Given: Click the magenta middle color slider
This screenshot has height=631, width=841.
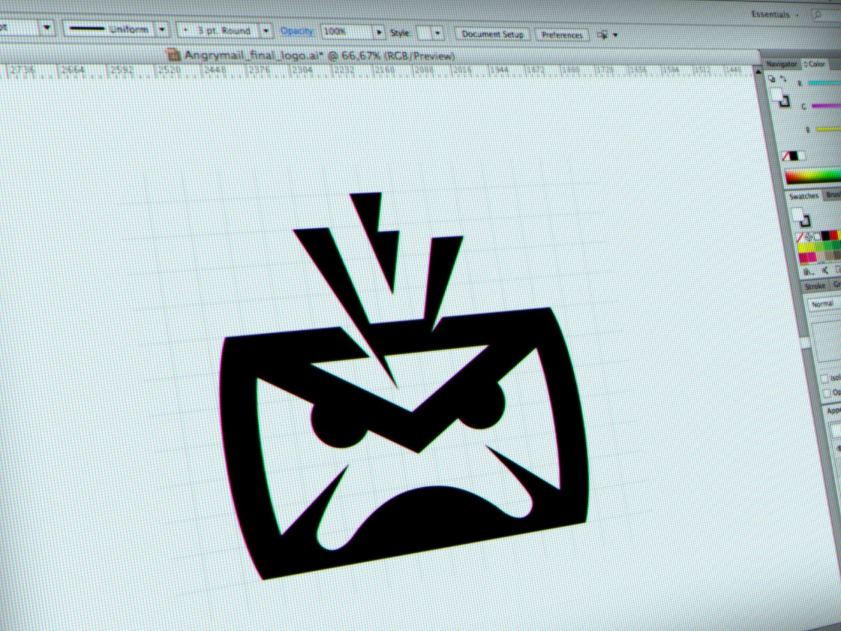Looking at the screenshot, I should (826, 106).
